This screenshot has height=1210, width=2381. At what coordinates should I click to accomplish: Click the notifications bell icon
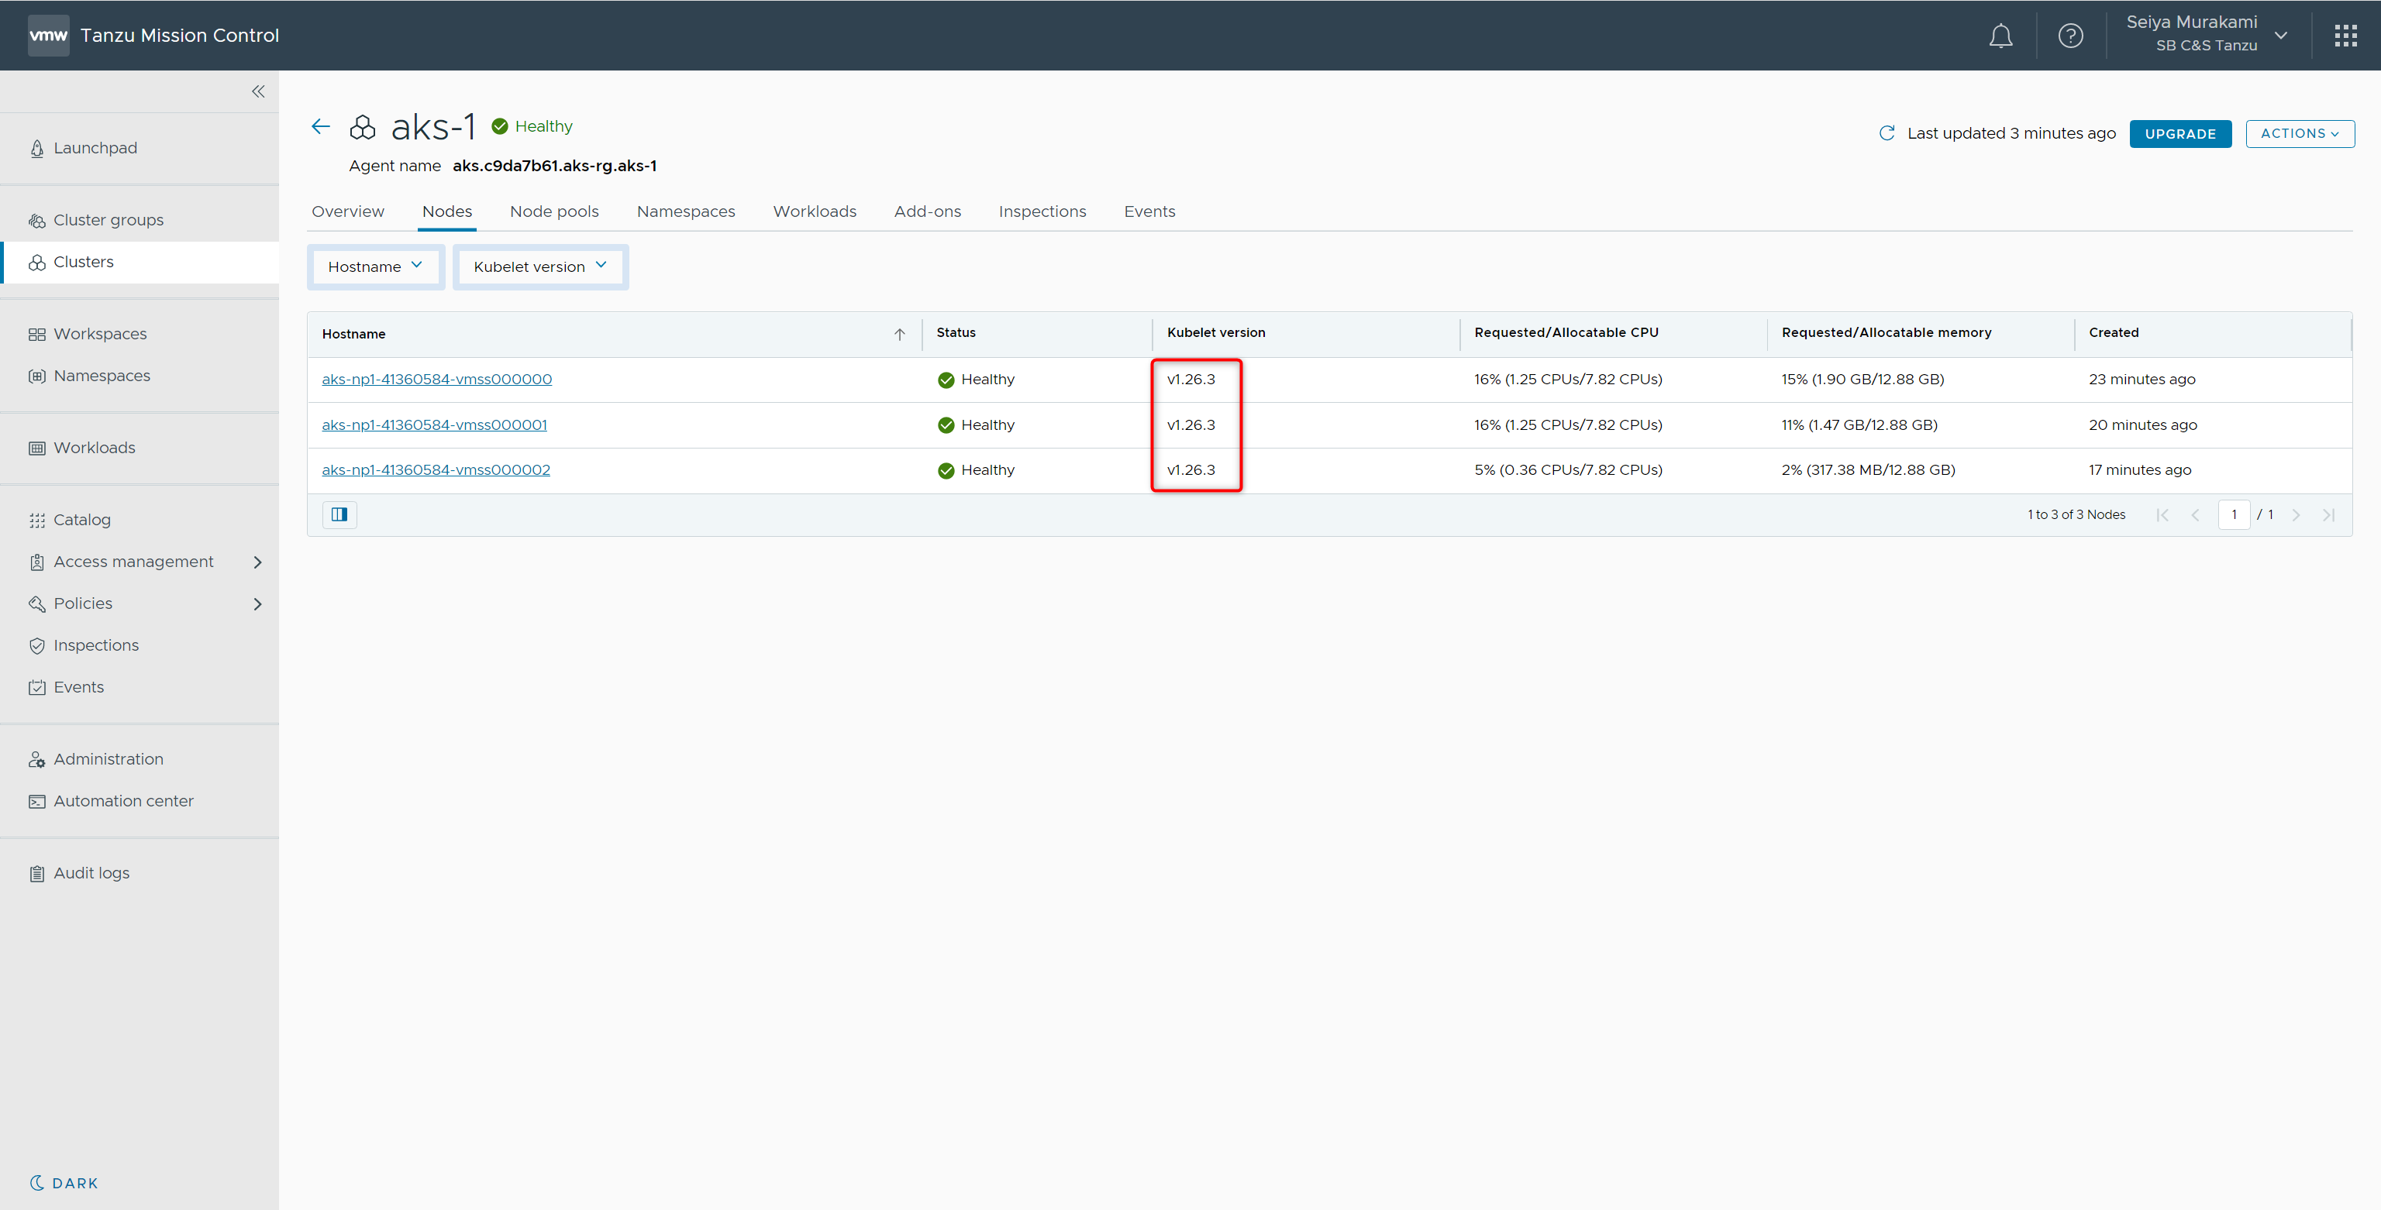(x=2000, y=36)
